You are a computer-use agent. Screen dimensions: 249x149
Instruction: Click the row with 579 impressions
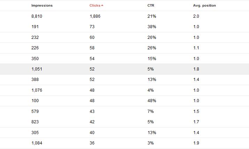tap(124, 111)
